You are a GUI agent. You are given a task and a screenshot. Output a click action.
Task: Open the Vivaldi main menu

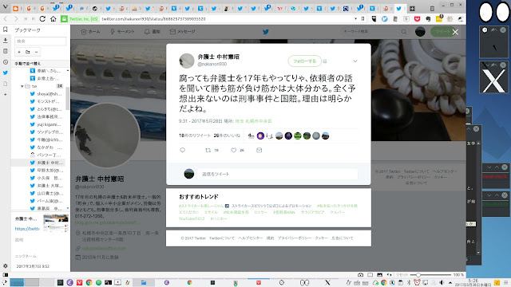(5, 7)
